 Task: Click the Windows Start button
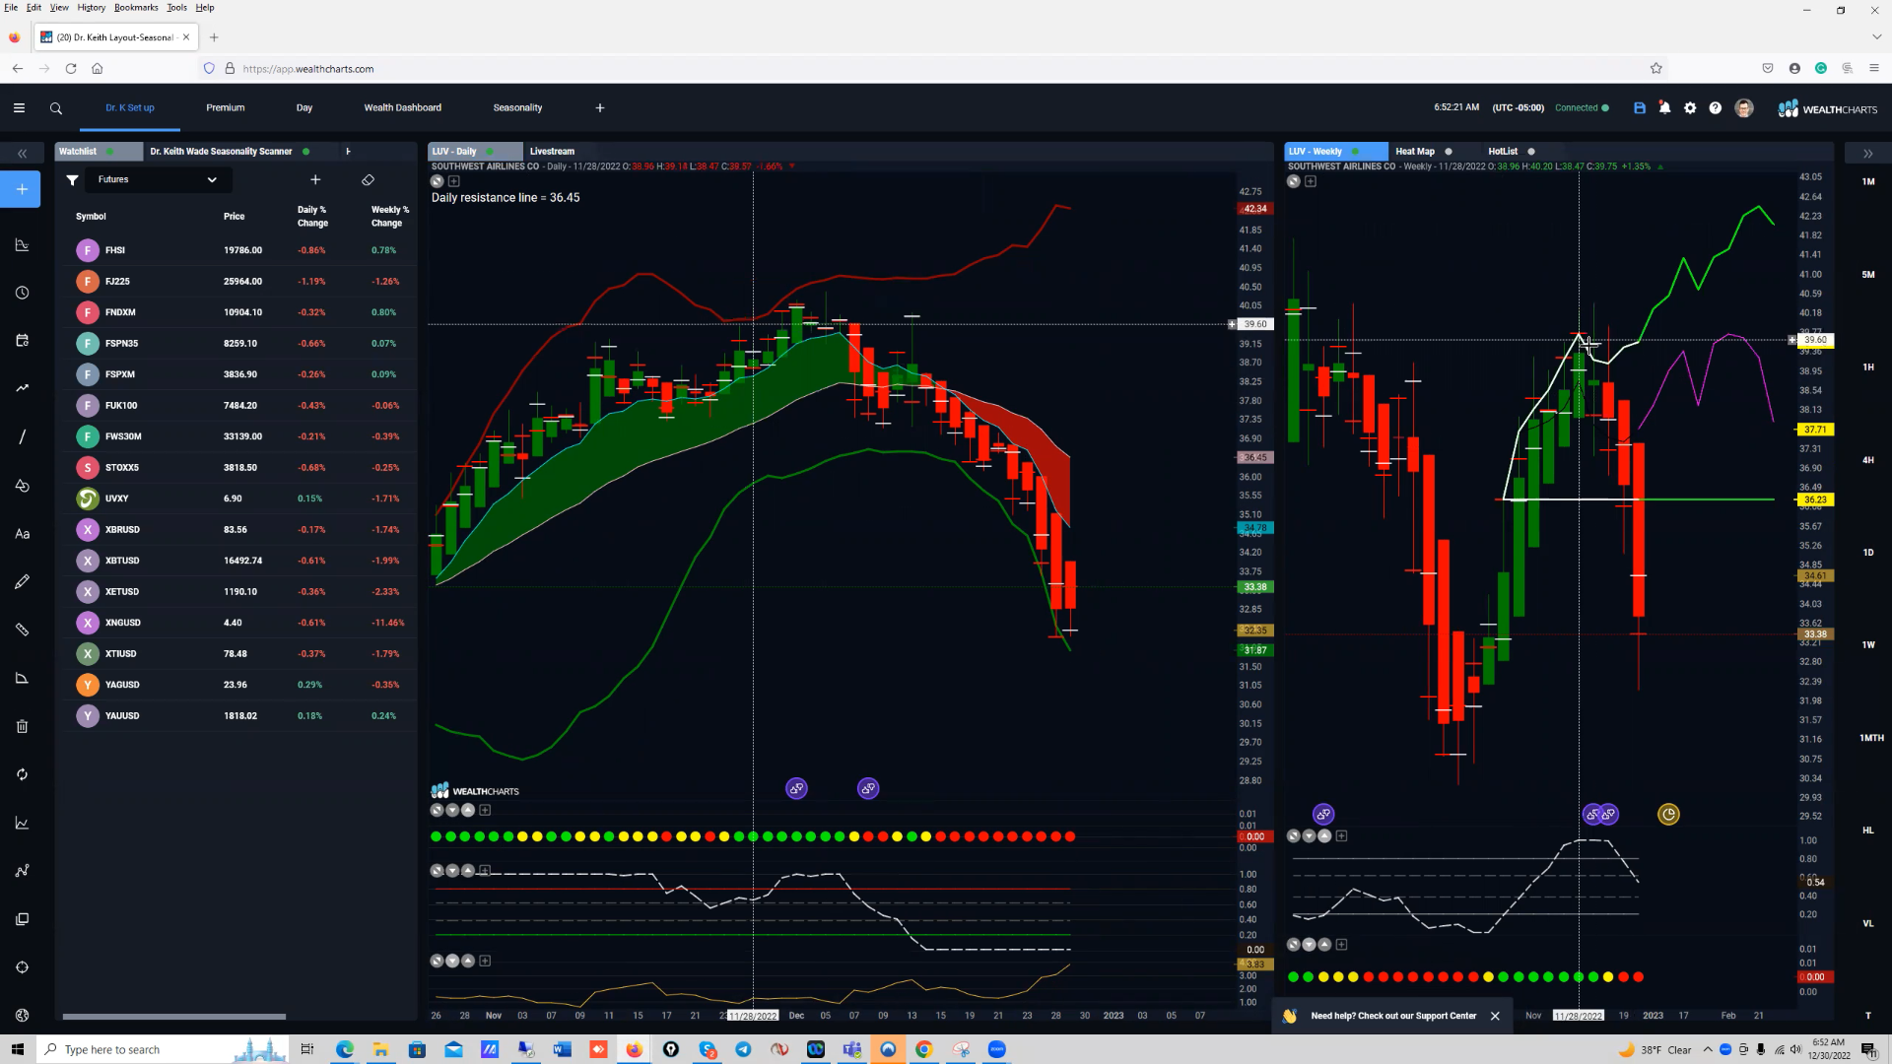17,1050
